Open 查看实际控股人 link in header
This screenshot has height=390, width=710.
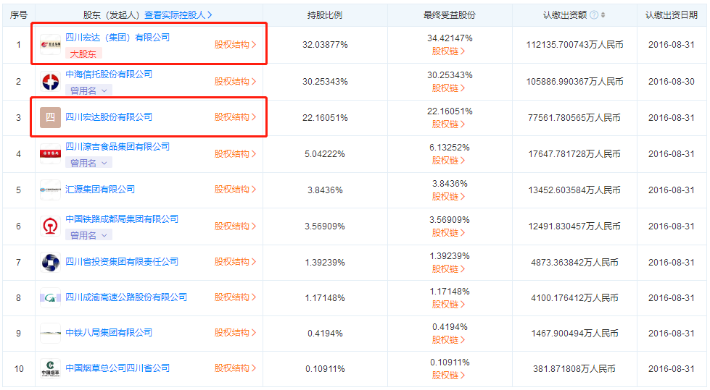(178, 15)
